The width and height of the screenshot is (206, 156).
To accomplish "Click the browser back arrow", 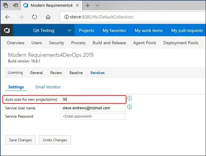I will coord(8,17).
